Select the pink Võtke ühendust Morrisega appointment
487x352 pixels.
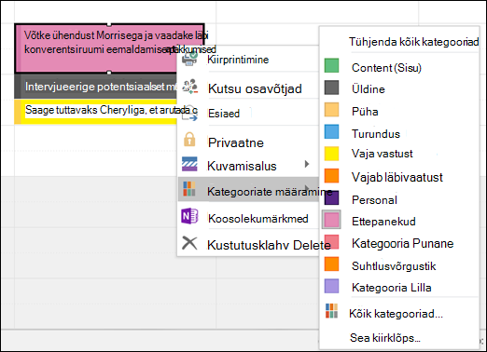click(96, 48)
